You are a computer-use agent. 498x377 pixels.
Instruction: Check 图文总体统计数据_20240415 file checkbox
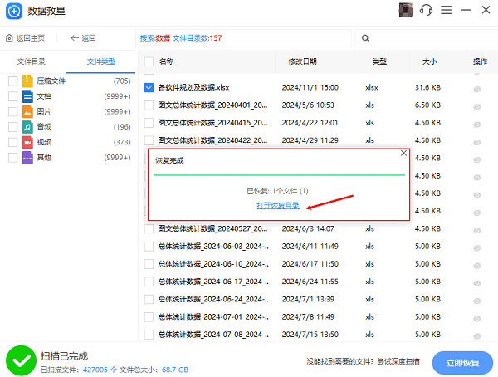[x=149, y=123]
